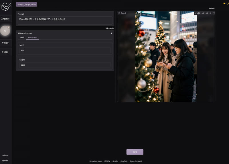Image resolution: width=229 pixels, height=164 pixels.
Task: View the output image fullscreen
Action: click(214, 13)
